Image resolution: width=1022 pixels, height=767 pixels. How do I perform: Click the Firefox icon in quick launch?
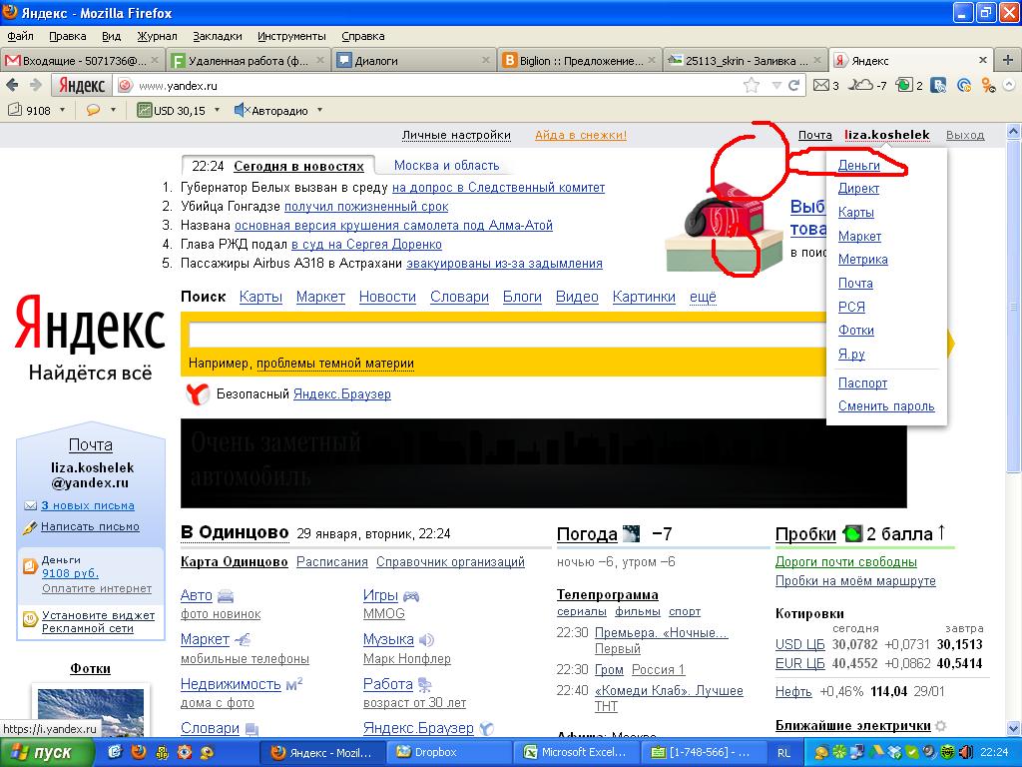pos(138,752)
